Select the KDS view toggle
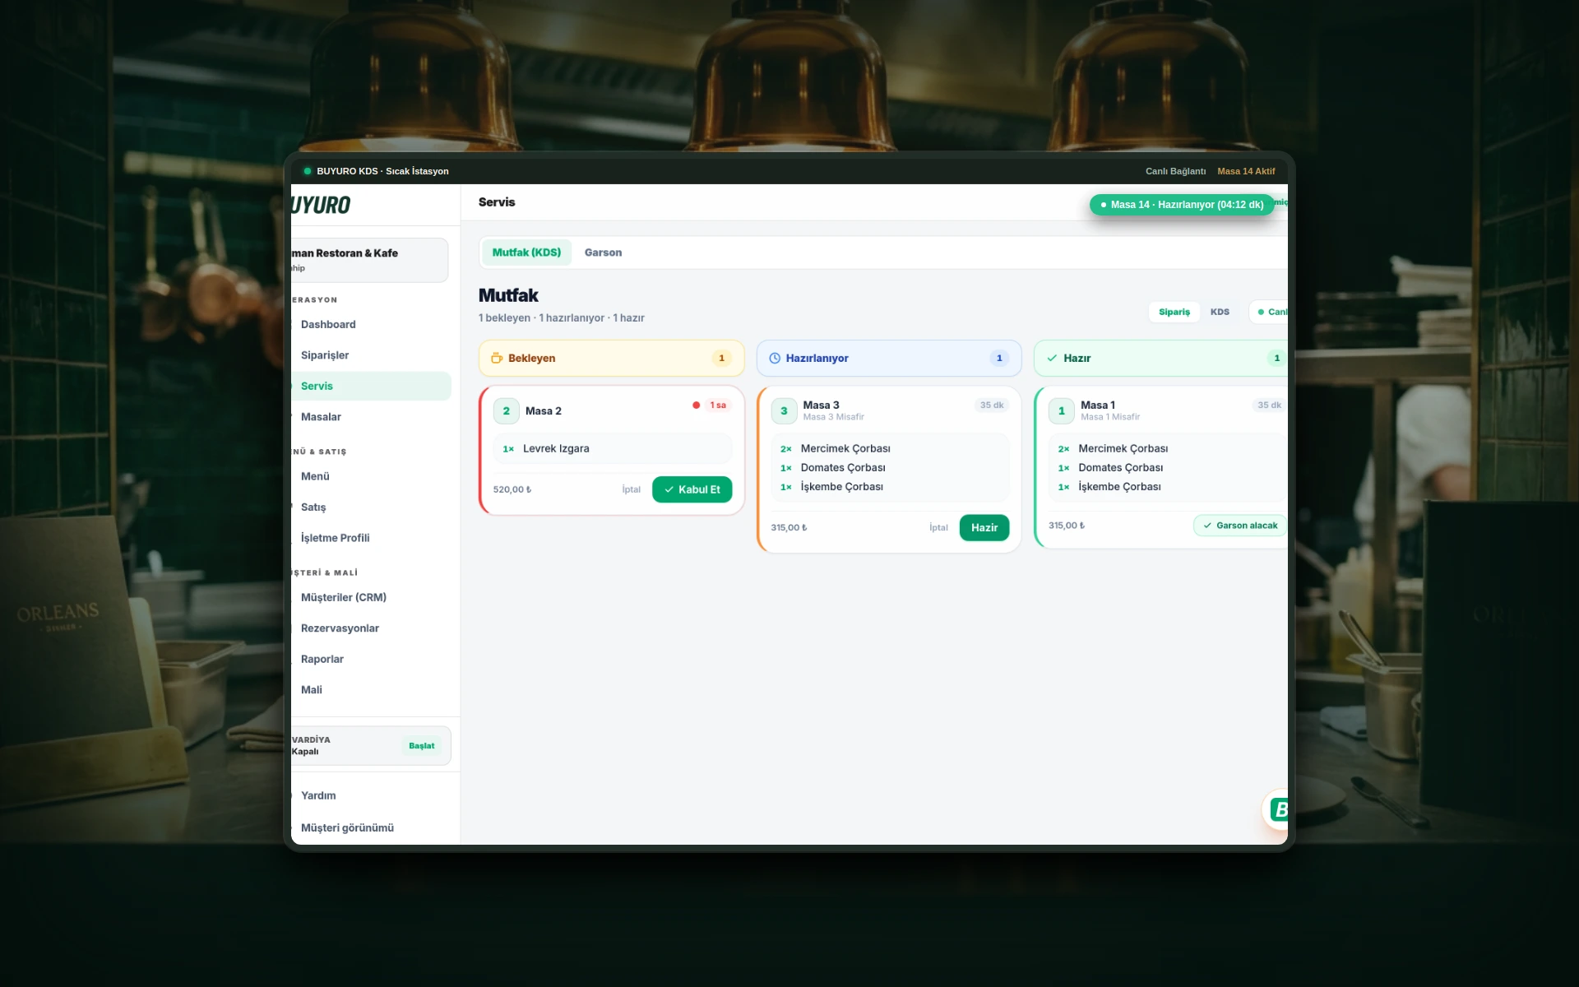The height and width of the screenshot is (987, 1579). point(1220,312)
